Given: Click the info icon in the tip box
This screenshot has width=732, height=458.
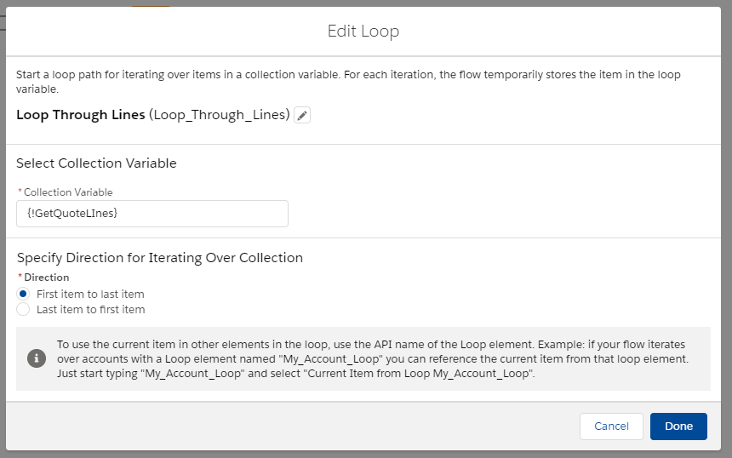Looking at the screenshot, I should (x=36, y=358).
